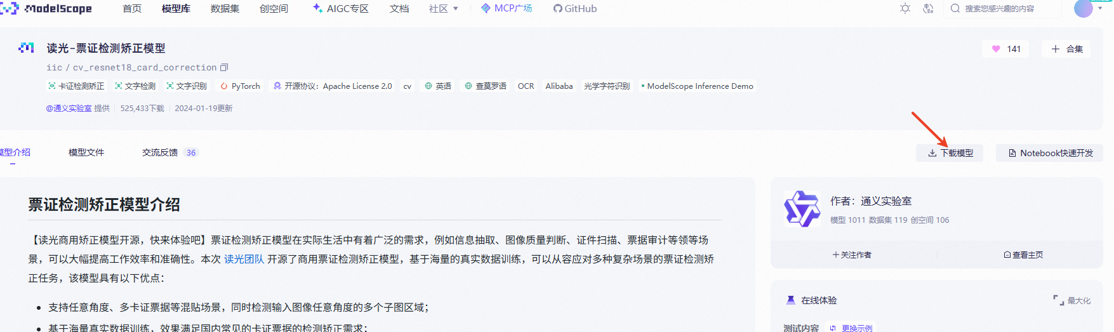Click the 在线体验 panel icon

pos(790,300)
